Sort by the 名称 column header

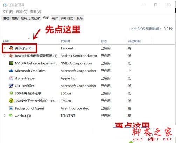point(6,41)
